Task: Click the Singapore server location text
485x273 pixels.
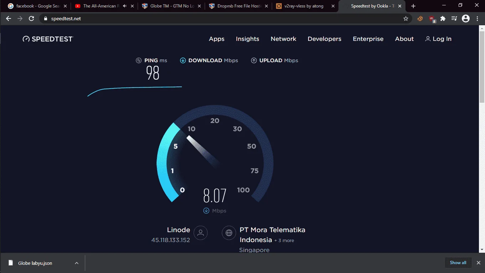Action: [254, 250]
